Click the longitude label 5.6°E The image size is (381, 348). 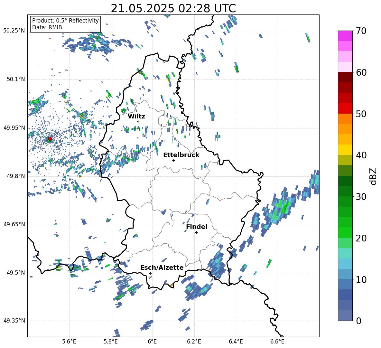point(69,342)
